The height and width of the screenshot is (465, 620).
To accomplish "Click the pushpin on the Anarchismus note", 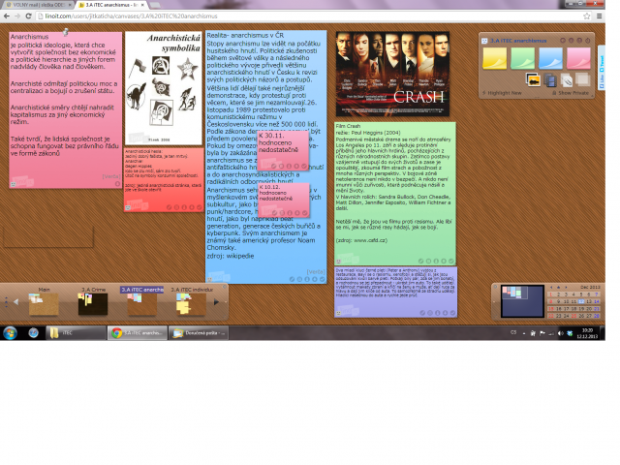I will (x=66, y=32).
